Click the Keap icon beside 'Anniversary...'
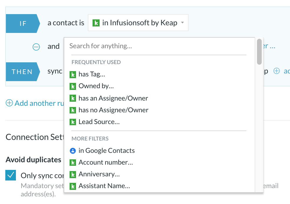The width and height of the screenshot is (290, 204). tap(73, 175)
